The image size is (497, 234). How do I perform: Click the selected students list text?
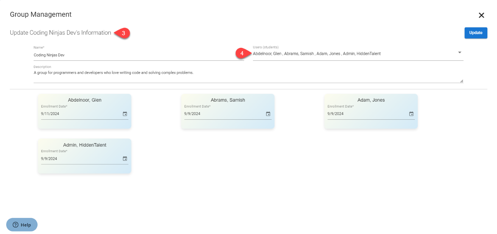[x=317, y=54]
